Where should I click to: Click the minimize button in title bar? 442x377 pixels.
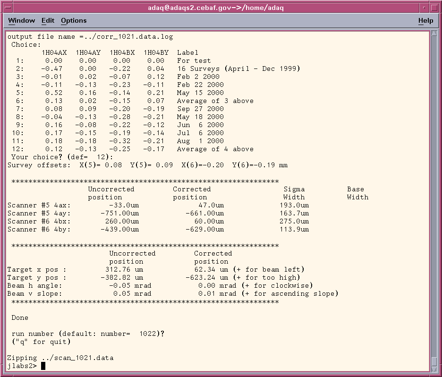pos(424,8)
